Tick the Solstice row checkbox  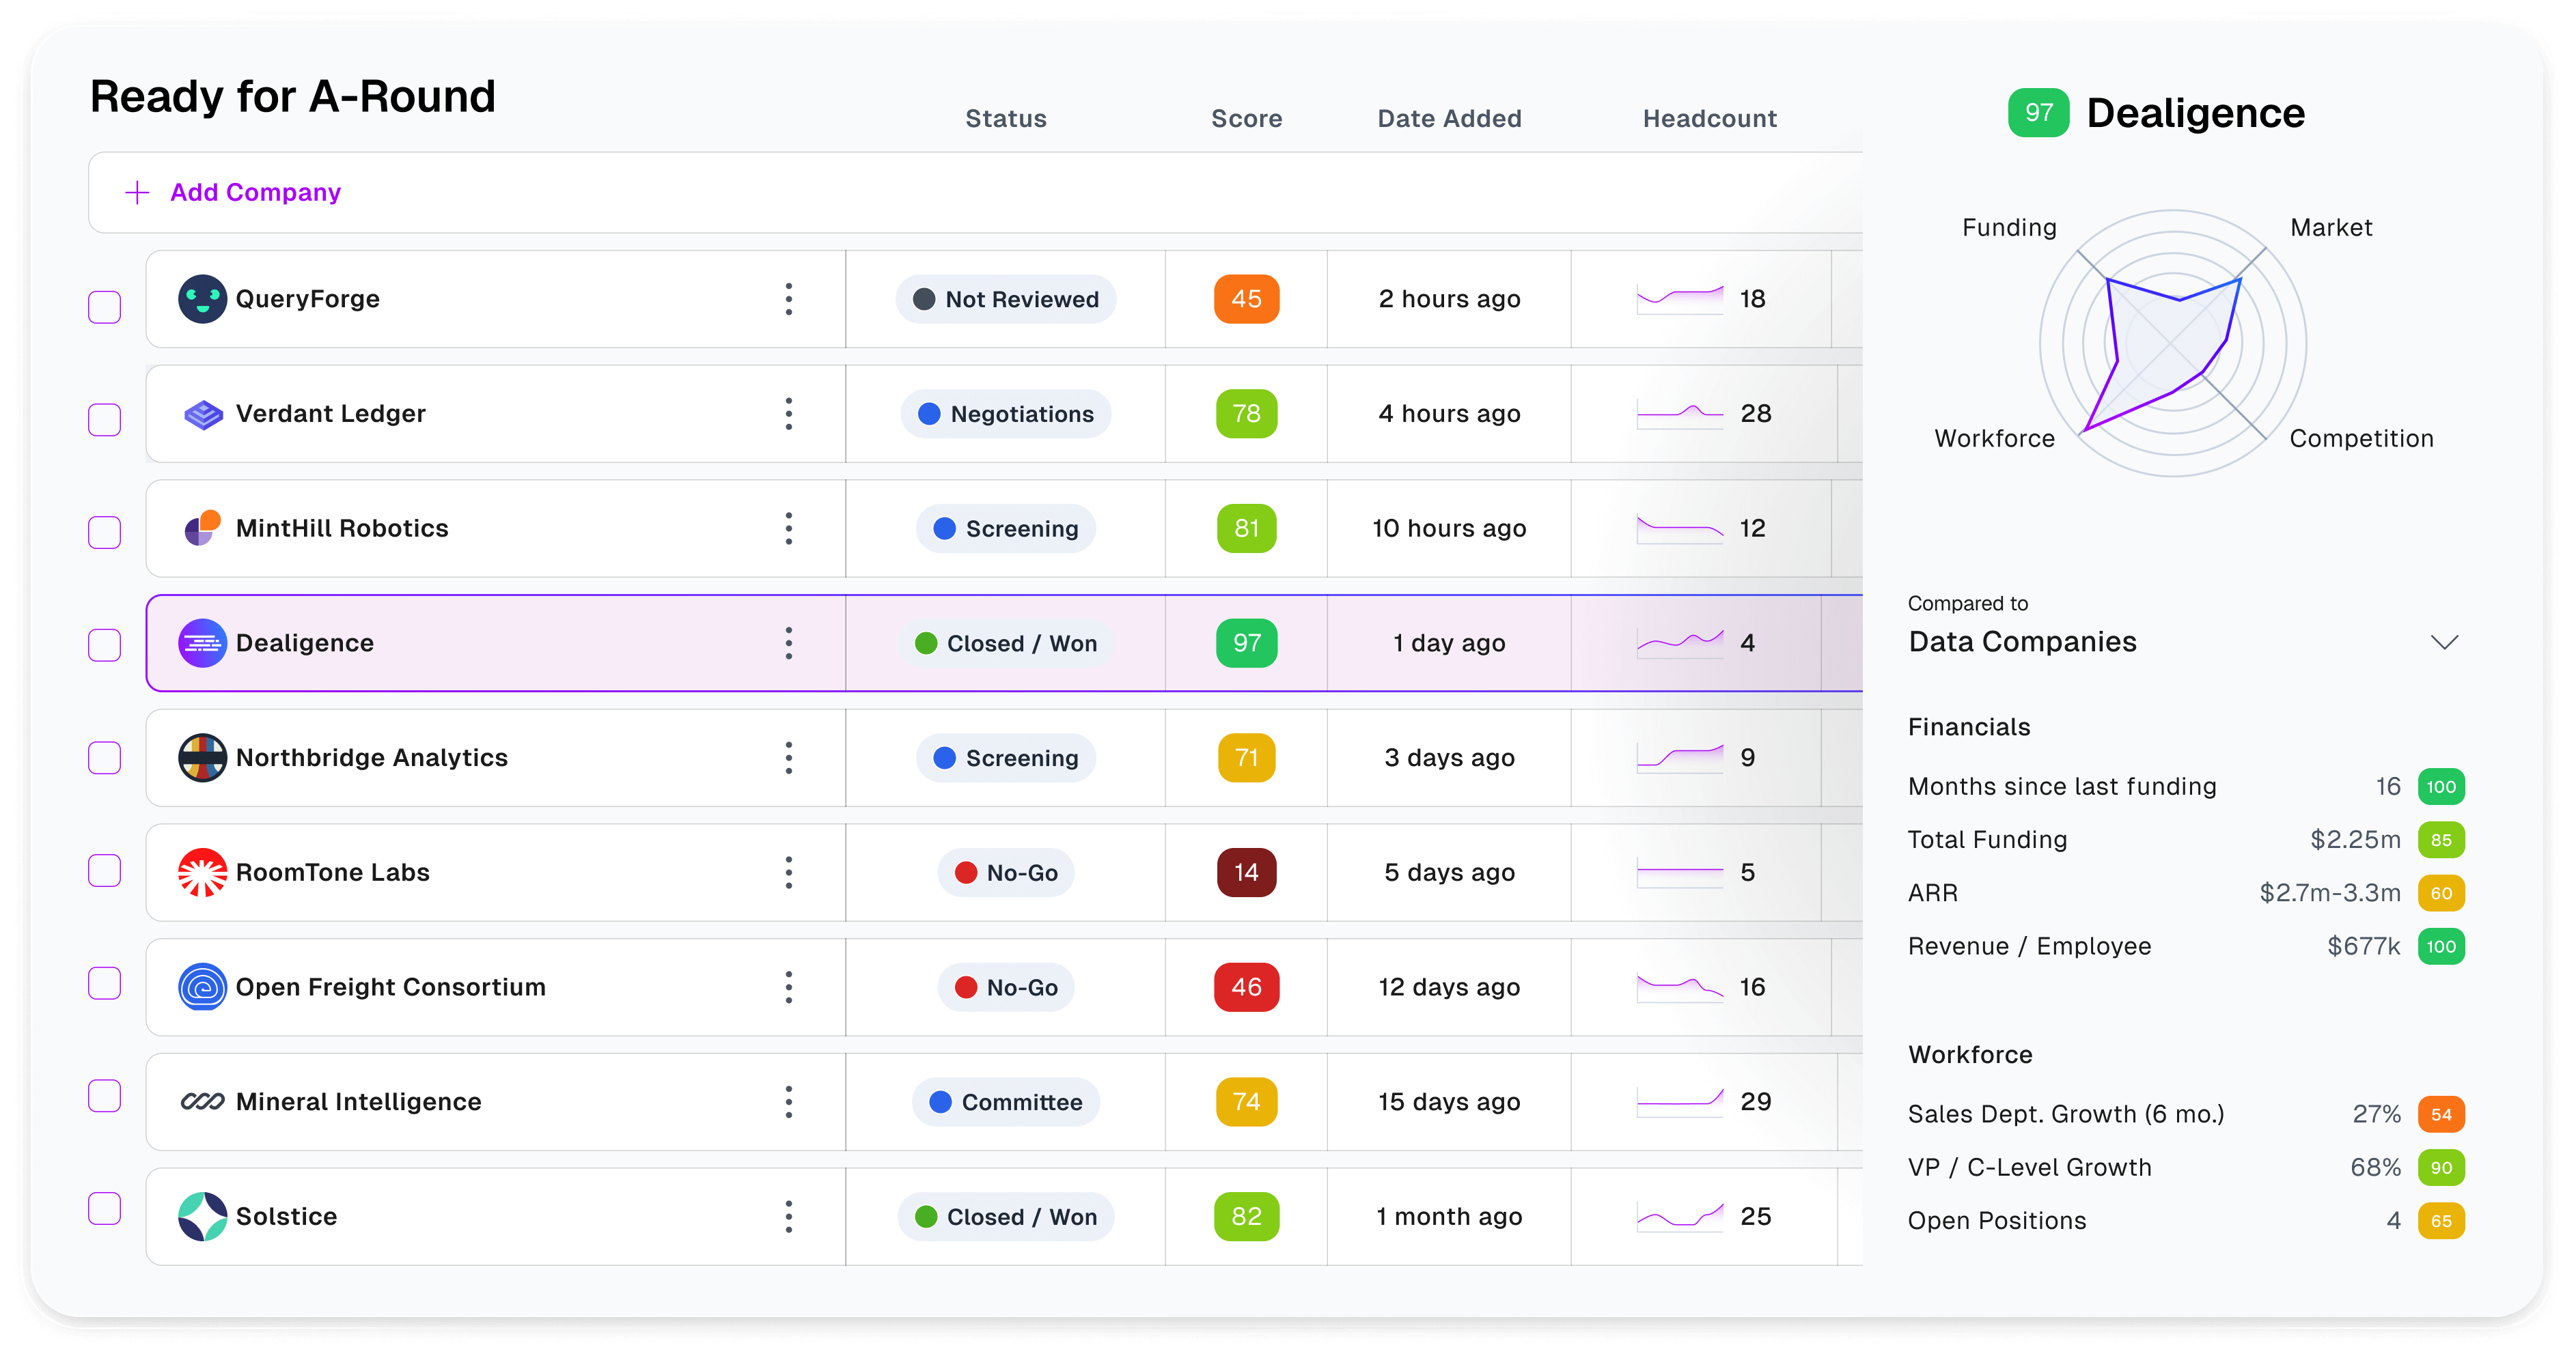click(x=105, y=1209)
